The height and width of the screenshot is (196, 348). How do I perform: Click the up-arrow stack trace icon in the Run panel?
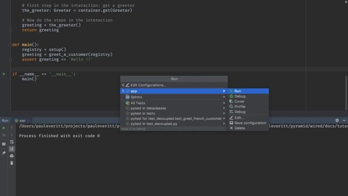click(11, 128)
